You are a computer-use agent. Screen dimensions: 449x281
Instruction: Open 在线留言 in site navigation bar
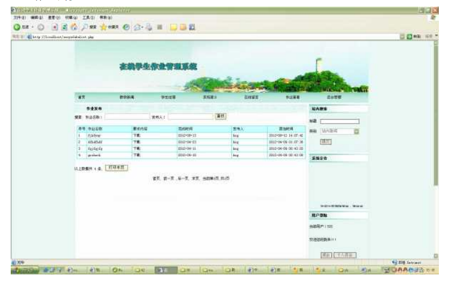click(x=251, y=97)
